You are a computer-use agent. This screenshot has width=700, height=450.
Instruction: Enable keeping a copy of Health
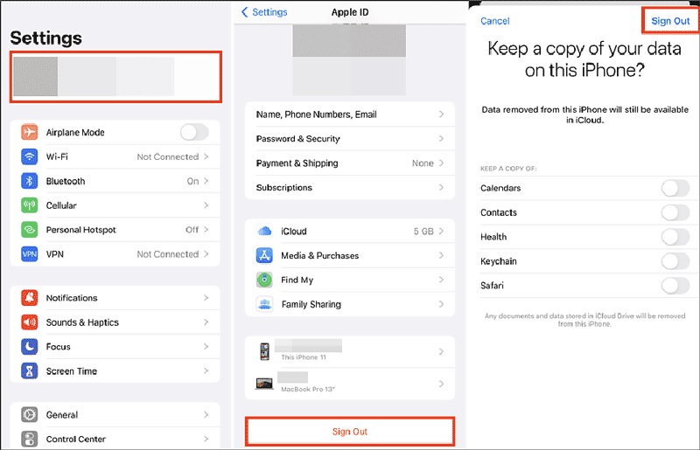coord(675,237)
